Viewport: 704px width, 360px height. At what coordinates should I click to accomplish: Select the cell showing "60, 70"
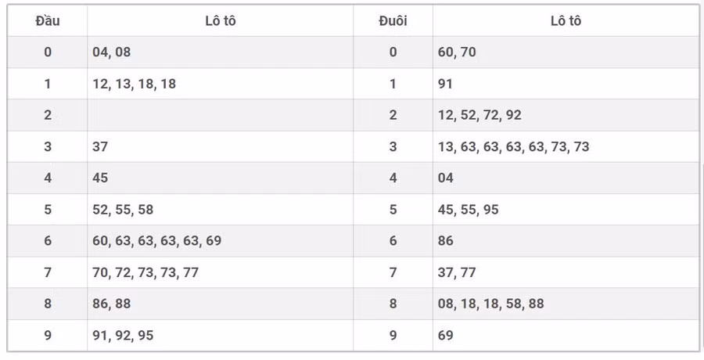coord(457,52)
